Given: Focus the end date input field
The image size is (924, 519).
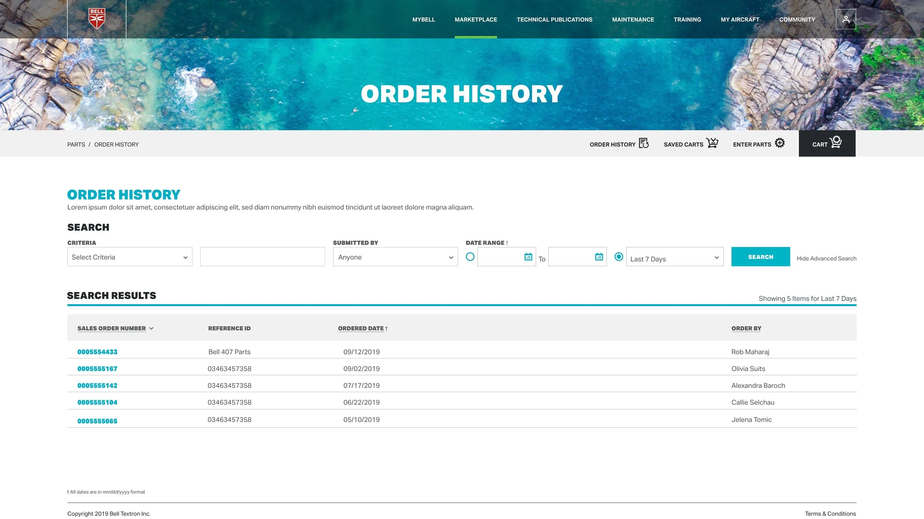Looking at the screenshot, I should click(x=577, y=257).
